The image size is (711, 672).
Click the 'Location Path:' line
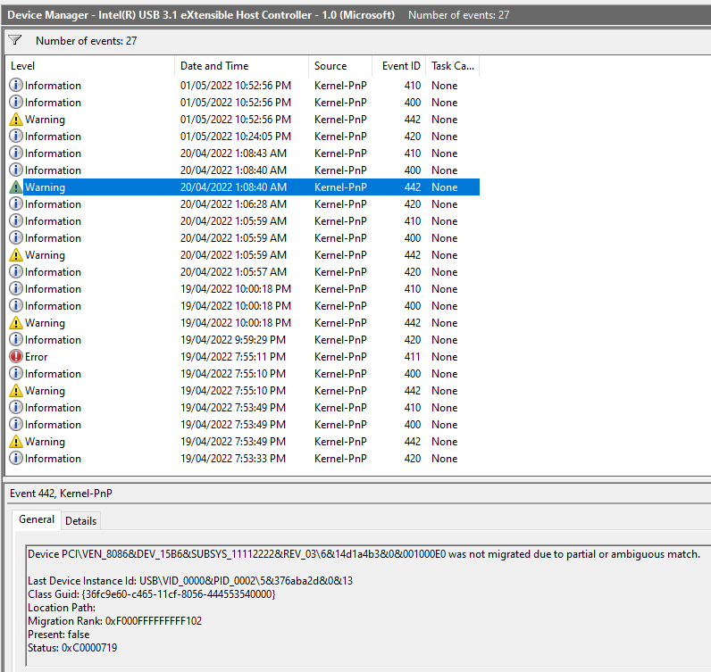tap(62, 607)
